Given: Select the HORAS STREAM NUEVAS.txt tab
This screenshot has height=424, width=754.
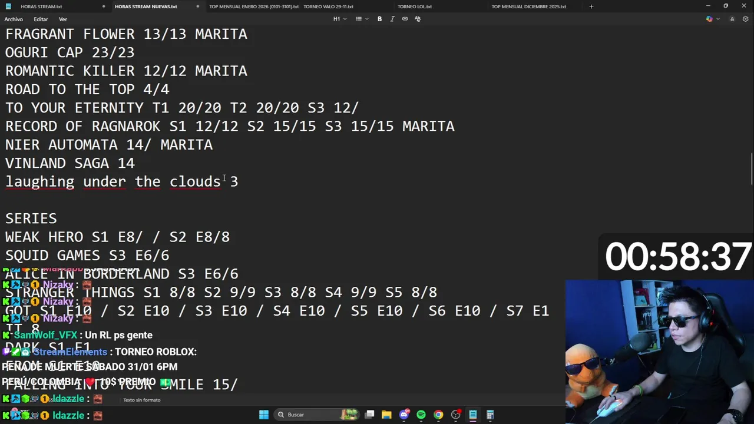Looking at the screenshot, I should pos(145,6).
